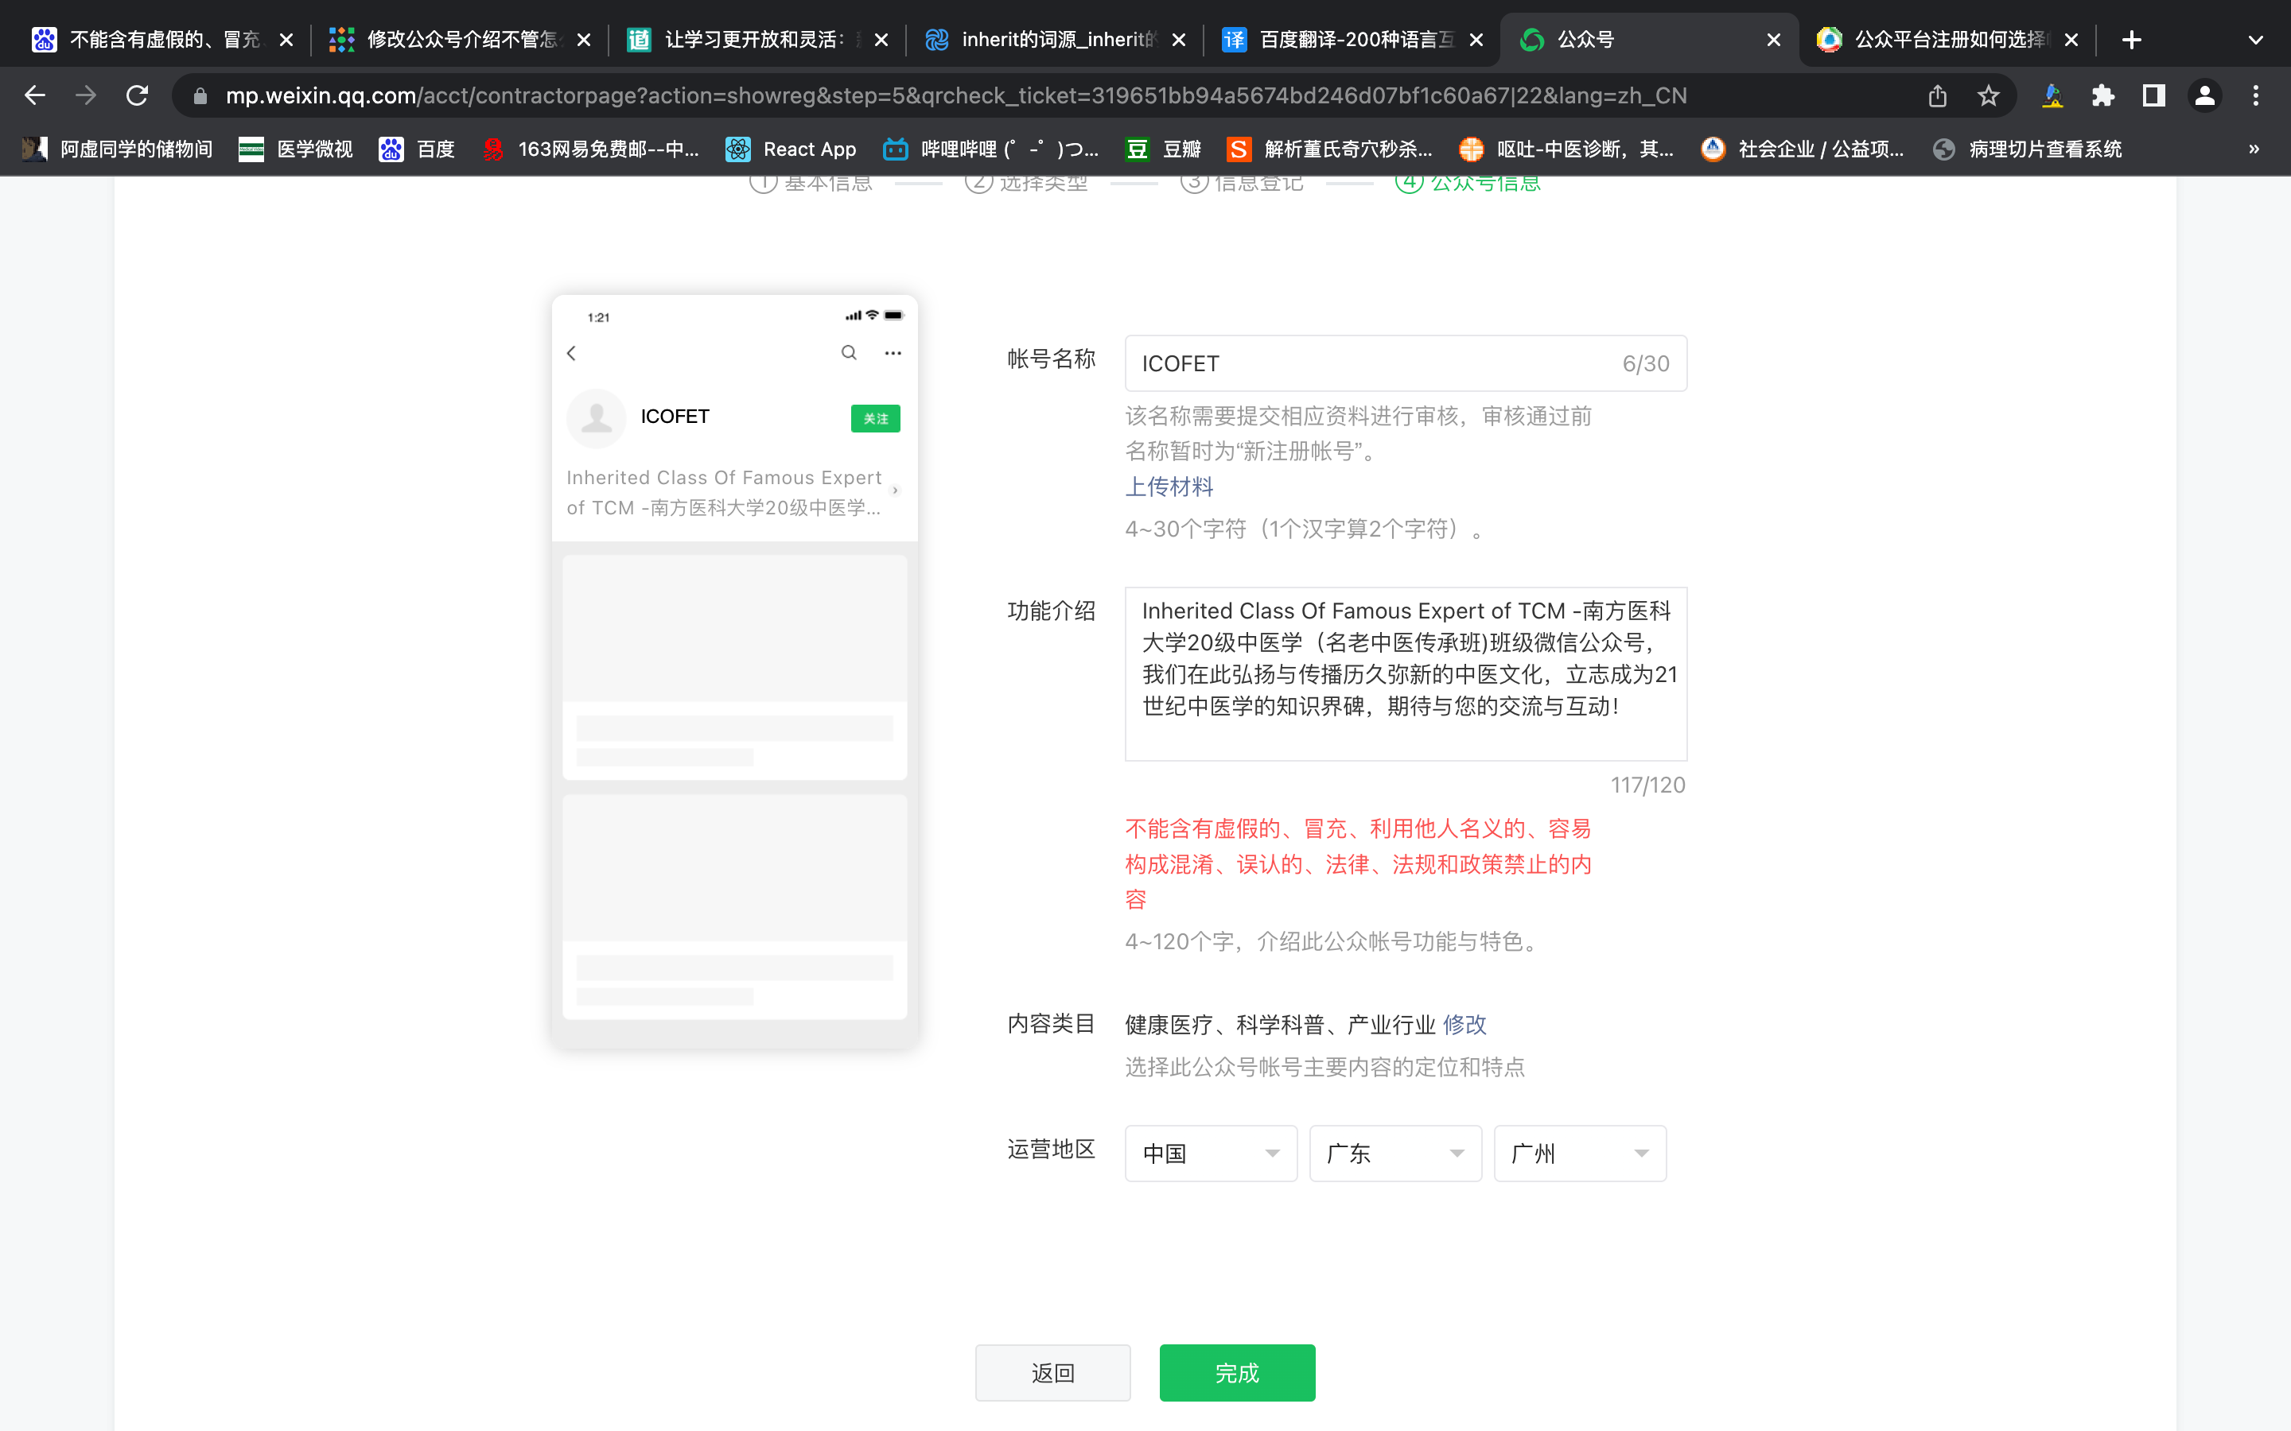
Task: Click the 返回 button
Action: pyautogui.click(x=1052, y=1372)
